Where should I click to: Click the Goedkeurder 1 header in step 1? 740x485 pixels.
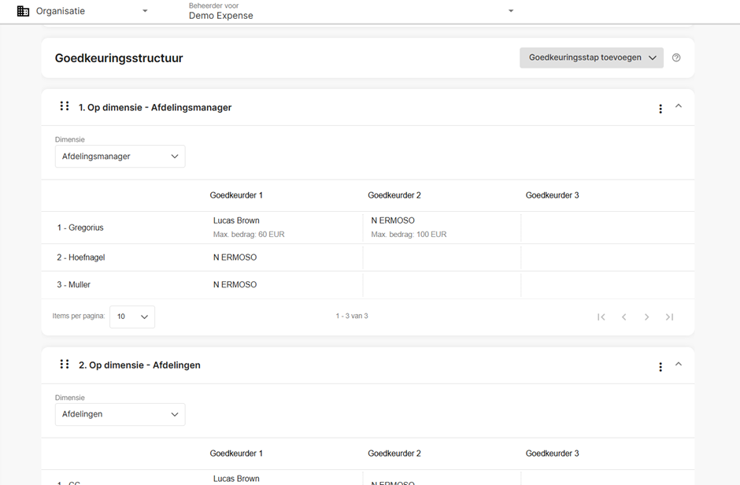[x=236, y=195]
